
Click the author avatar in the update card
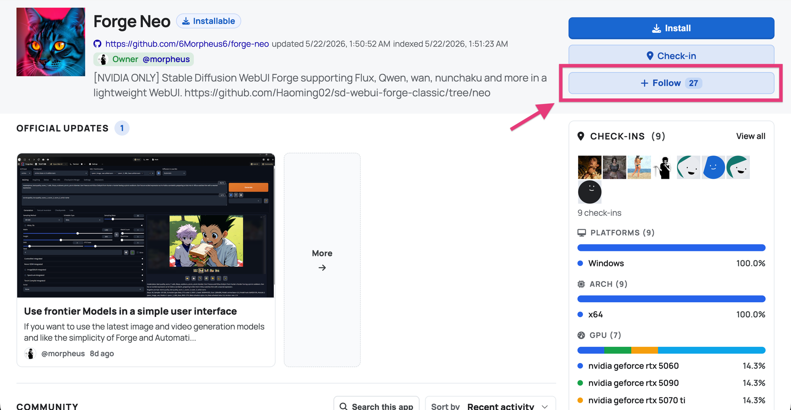[x=30, y=354]
